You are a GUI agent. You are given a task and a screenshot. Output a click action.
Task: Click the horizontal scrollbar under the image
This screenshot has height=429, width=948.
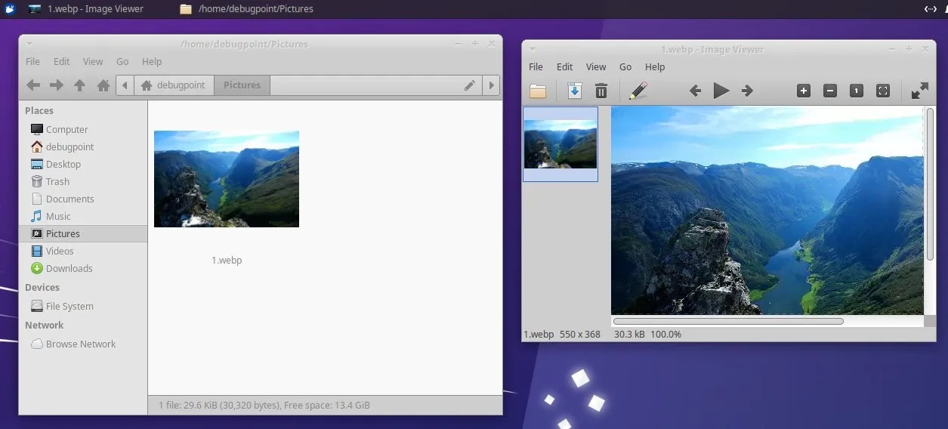[x=728, y=321]
